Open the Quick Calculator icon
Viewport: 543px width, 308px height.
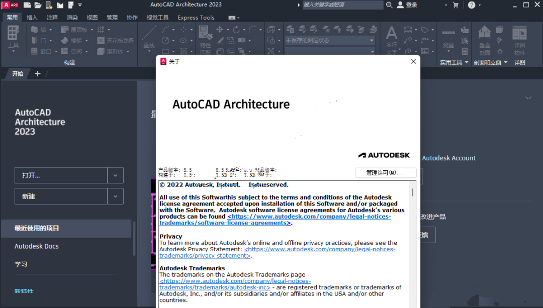click(x=465, y=51)
